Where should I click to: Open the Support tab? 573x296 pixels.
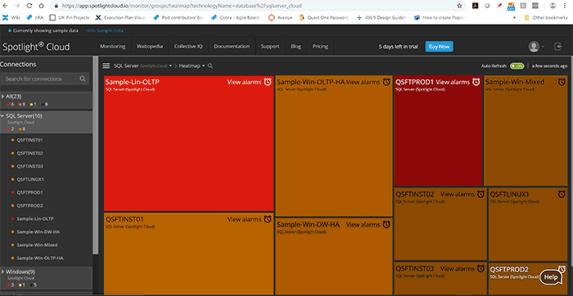(x=270, y=47)
